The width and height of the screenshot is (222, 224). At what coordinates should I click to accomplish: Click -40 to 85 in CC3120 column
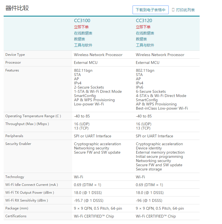tap(144, 116)
